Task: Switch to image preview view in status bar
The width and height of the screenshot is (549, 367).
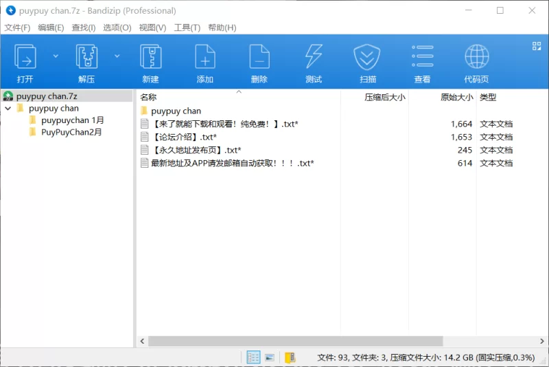Action: (x=270, y=357)
